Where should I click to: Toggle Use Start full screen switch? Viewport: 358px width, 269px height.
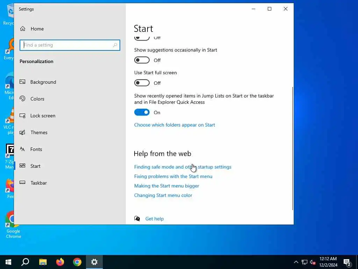(x=142, y=83)
